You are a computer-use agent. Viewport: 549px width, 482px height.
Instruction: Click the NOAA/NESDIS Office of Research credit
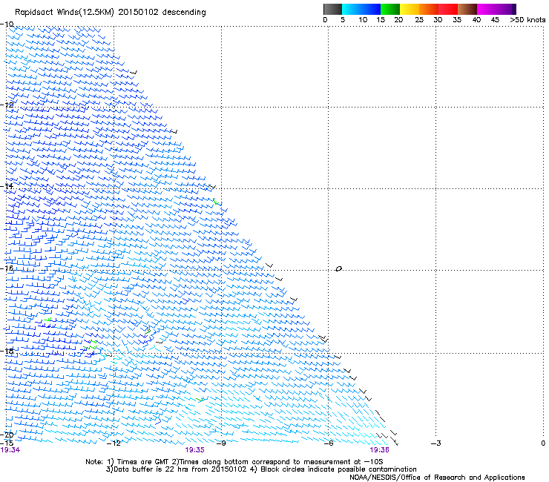pyautogui.click(x=437, y=478)
